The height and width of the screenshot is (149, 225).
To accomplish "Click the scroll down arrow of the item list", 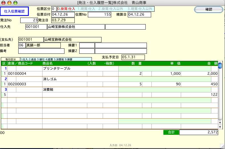I will coord(220,126).
